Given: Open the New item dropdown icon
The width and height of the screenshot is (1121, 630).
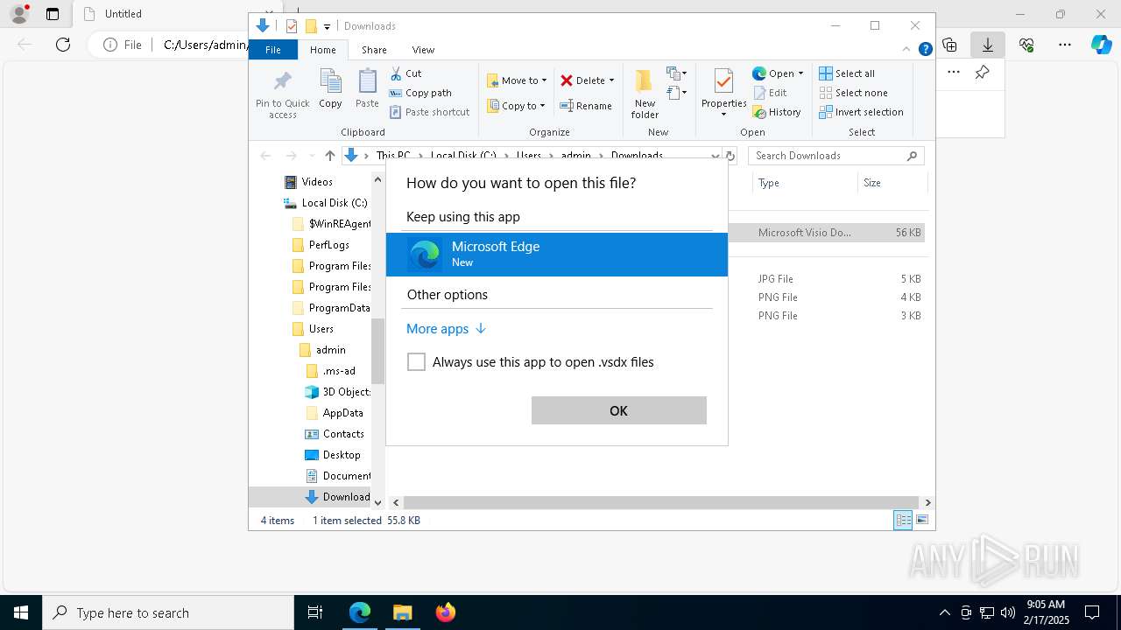Looking at the screenshot, I should click(x=676, y=73).
